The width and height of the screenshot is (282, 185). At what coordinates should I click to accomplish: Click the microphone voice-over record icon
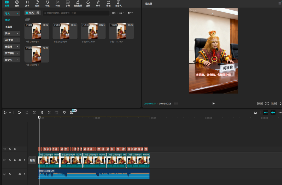[x=255, y=113]
